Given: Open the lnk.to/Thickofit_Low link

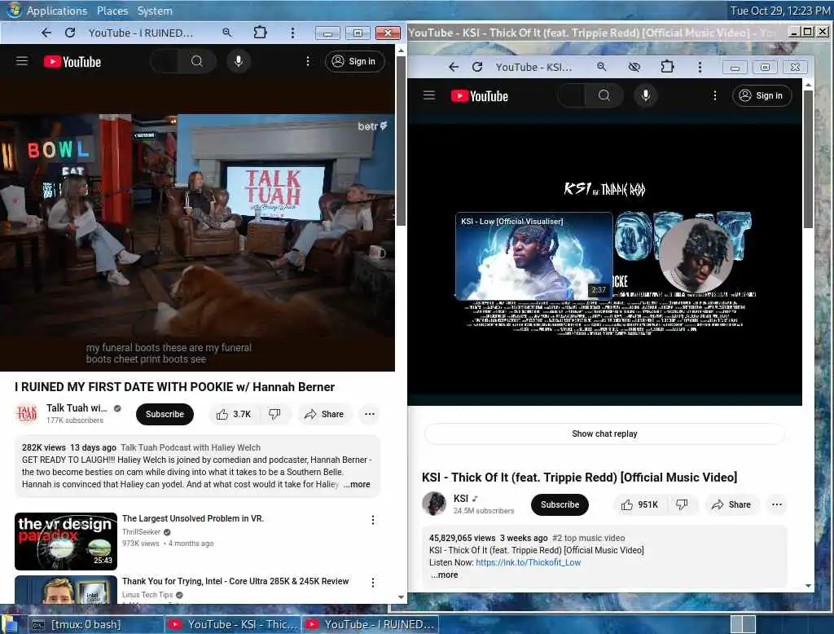Looking at the screenshot, I should [528, 562].
